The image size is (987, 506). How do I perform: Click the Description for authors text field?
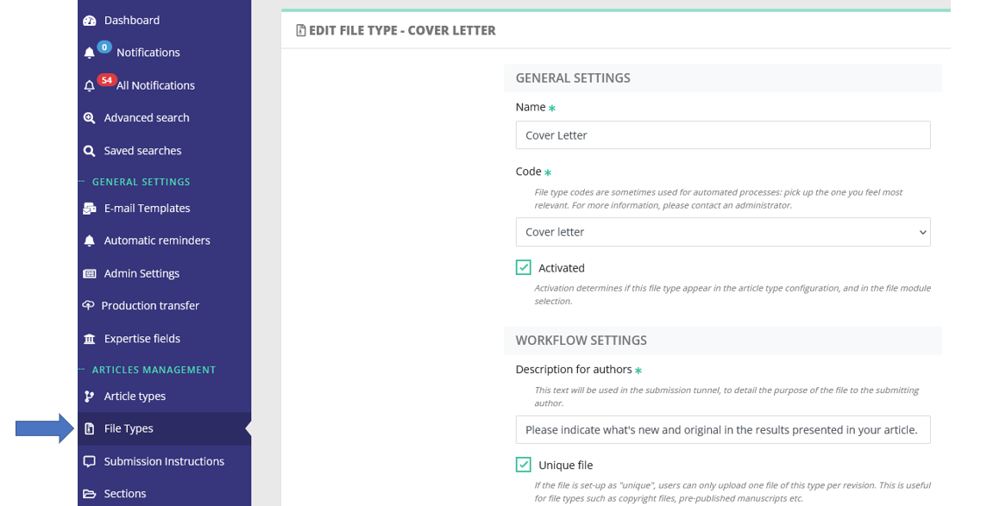pyautogui.click(x=723, y=430)
